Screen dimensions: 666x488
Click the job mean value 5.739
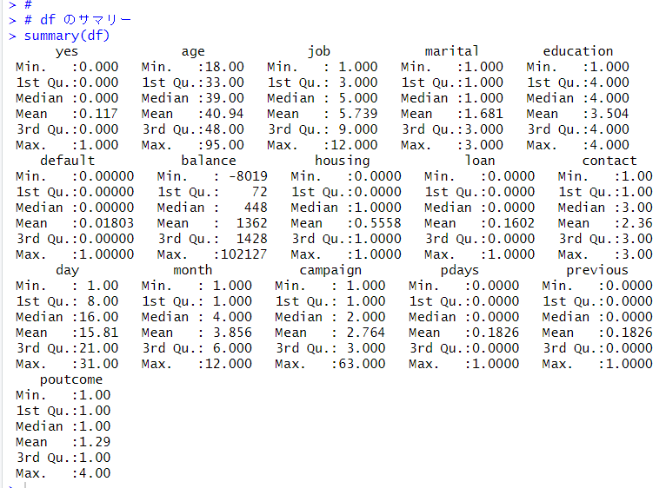[x=358, y=114]
